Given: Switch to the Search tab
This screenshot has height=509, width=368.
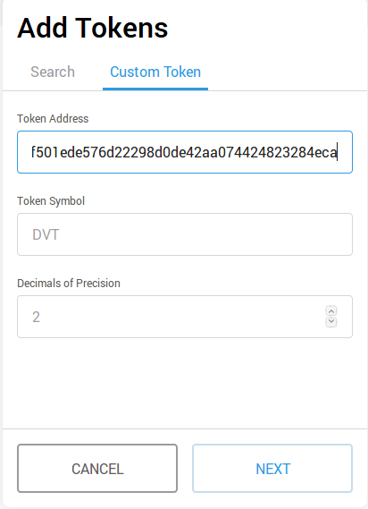Looking at the screenshot, I should [53, 72].
